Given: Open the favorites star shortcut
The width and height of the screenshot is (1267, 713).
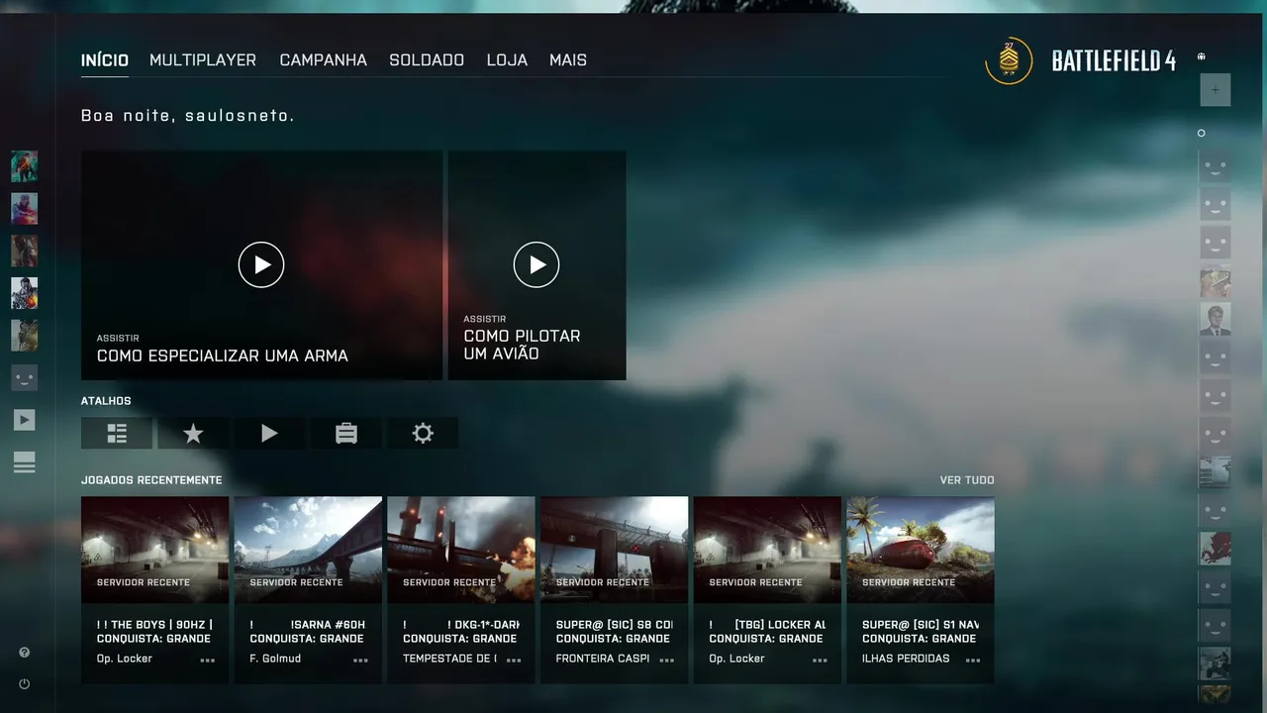Looking at the screenshot, I should click(x=193, y=433).
